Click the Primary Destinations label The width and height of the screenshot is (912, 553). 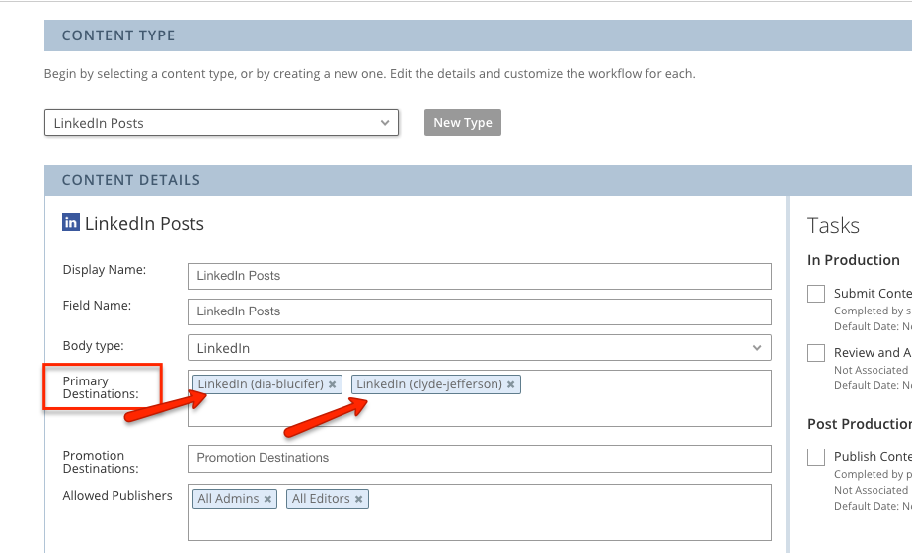click(101, 387)
